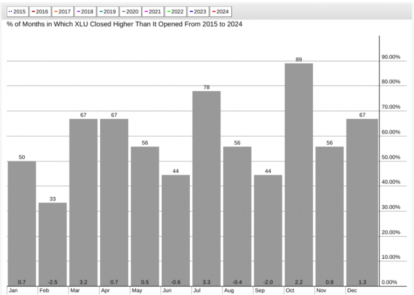Click the 50.00% y-axis label

click(391, 157)
